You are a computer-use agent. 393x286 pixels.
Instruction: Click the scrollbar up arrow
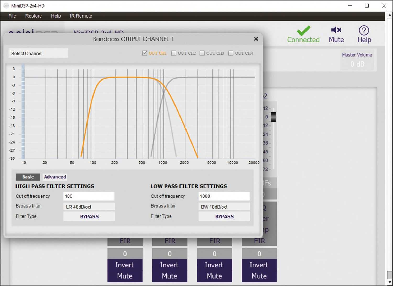(390, 15)
